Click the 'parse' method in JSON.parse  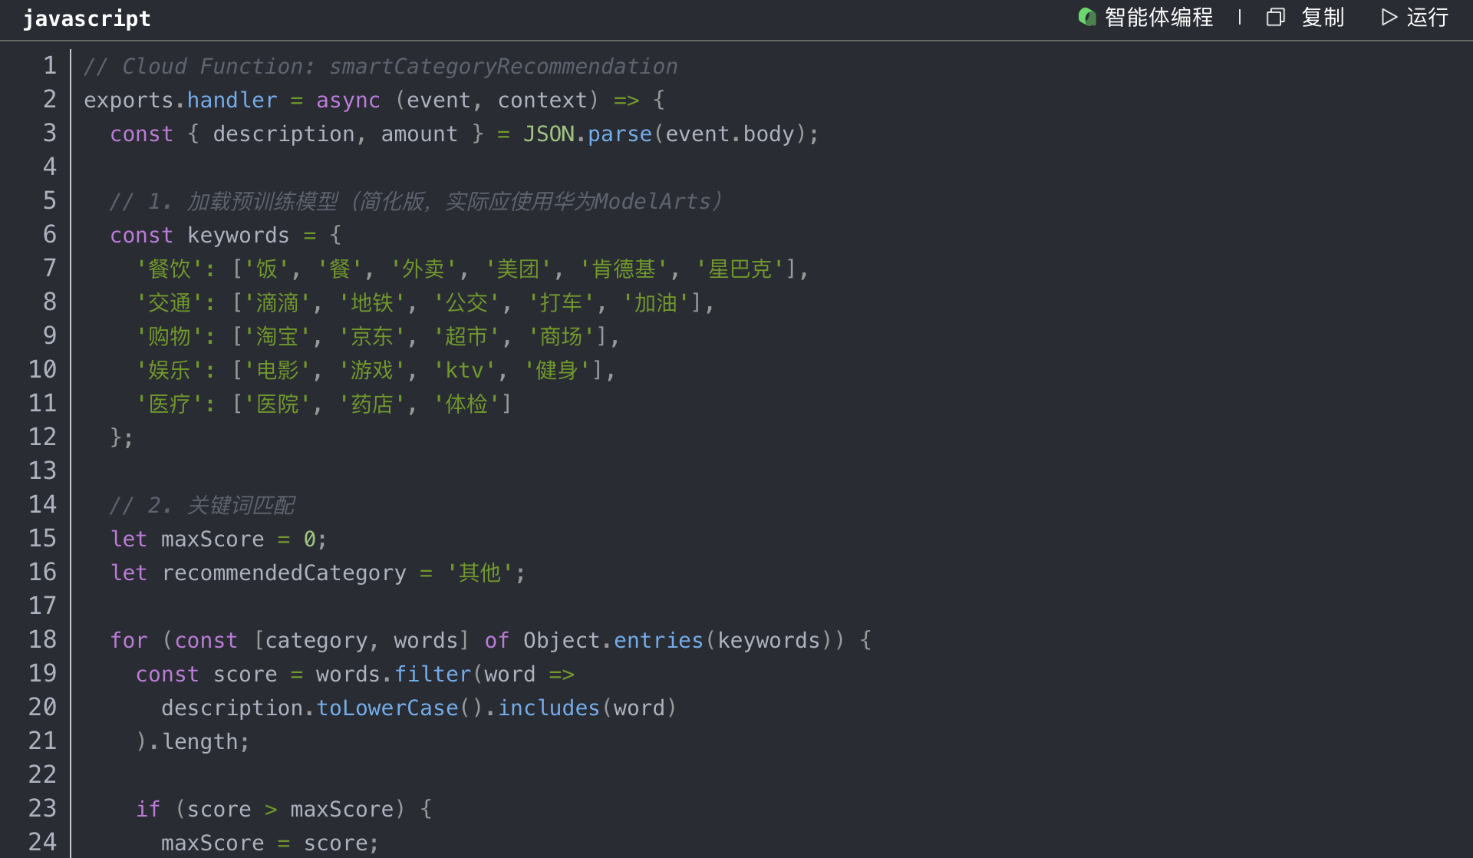[619, 134]
